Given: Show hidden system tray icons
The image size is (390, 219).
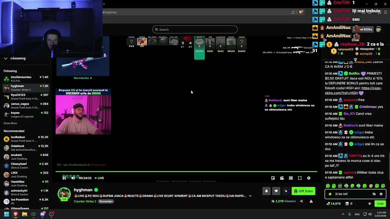Looking at the screenshot, I should (343, 214).
